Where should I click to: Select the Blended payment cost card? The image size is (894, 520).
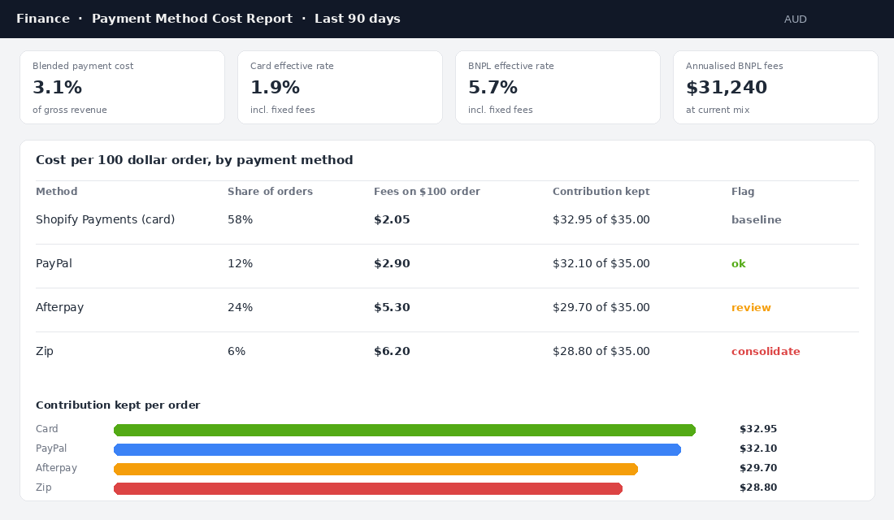pos(123,87)
